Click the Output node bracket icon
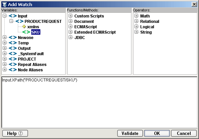The width and height of the screenshot is (199, 139). (x=13, y=48)
